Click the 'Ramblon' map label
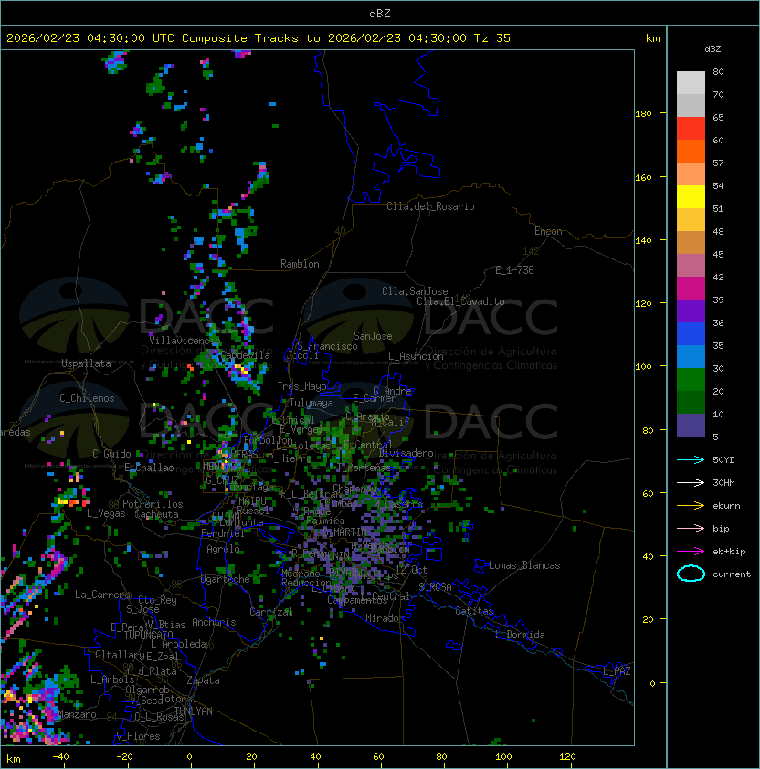Screen dimensions: 760x769 pyautogui.click(x=300, y=264)
